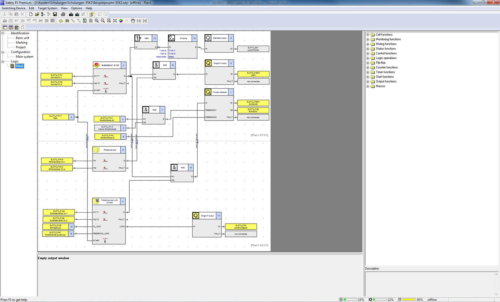Screen dimensions: 500x302
Task: Click the first window layout icon in third toolbar row
Action: [x=5, y=27]
